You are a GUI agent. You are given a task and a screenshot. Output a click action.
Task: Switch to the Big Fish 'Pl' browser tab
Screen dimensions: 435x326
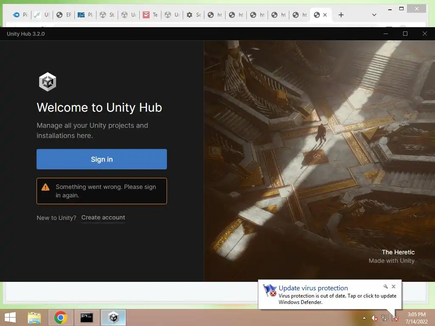[x=85, y=15]
